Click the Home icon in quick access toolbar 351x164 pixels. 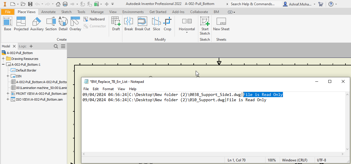(58, 4)
